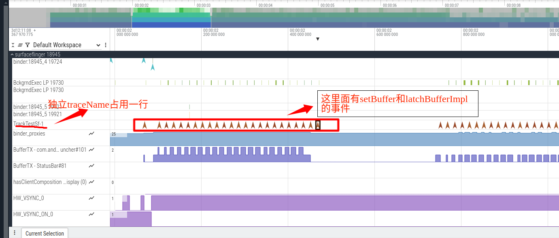This screenshot has height=238, width=559.
Task: Select the HW_VSYNC_0 track name
Action: [x=29, y=198]
